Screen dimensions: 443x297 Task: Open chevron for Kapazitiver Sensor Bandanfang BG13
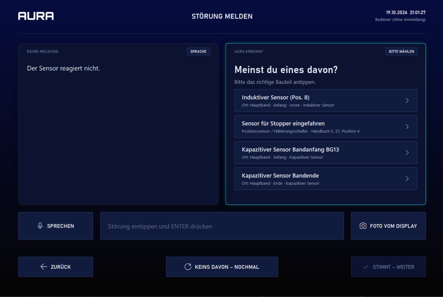tap(407, 153)
